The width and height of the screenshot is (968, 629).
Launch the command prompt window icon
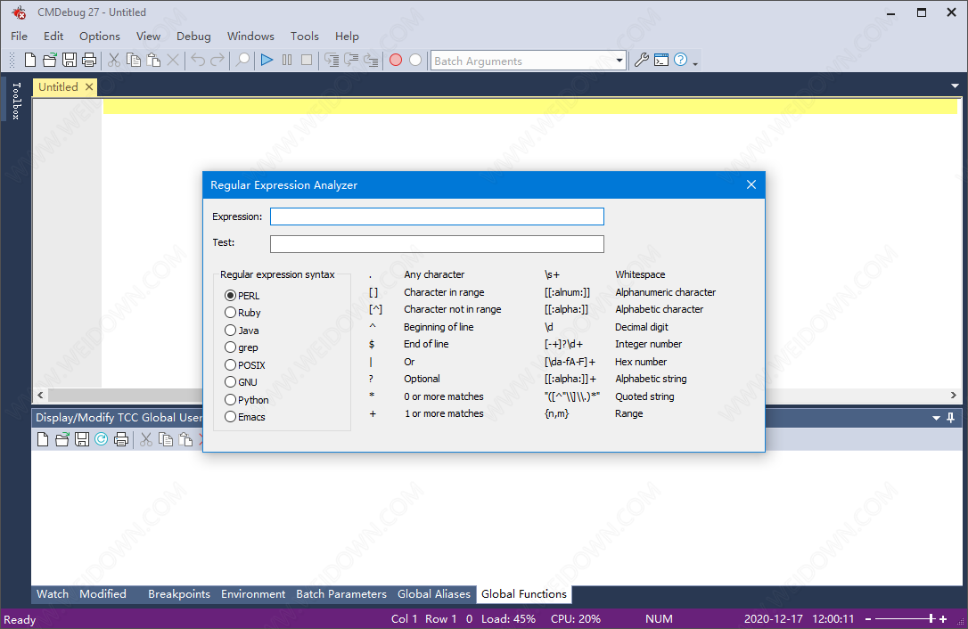[661, 60]
